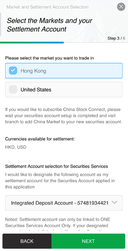
Task: Click the 'Please select the market' prompt
Action: [x=49, y=58]
